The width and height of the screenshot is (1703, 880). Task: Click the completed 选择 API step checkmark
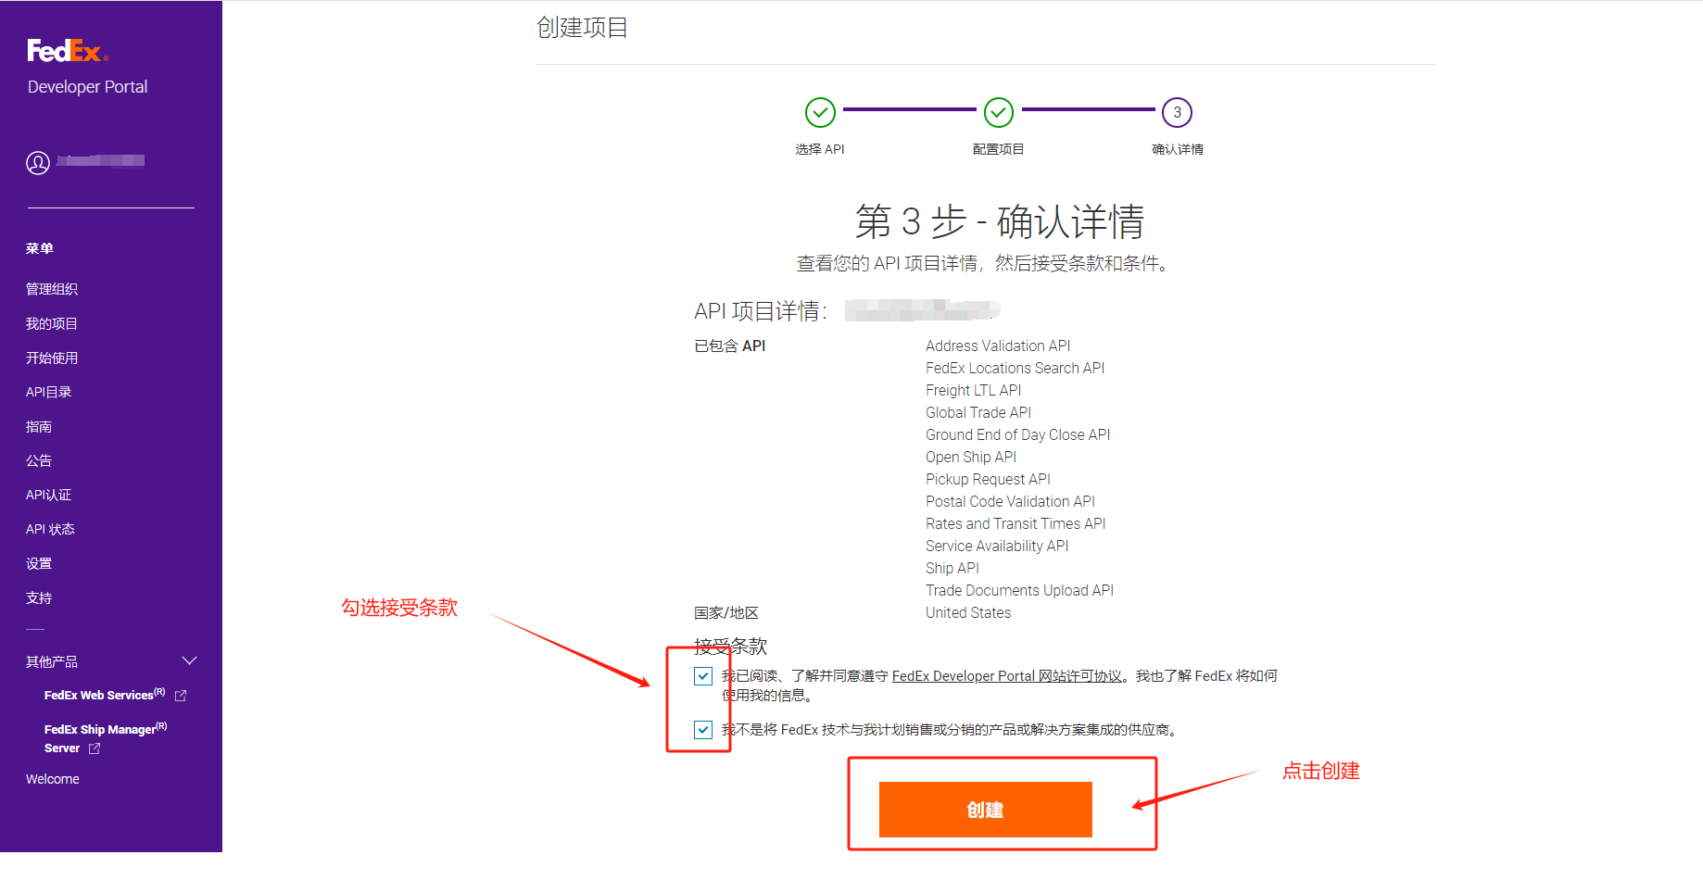[820, 112]
